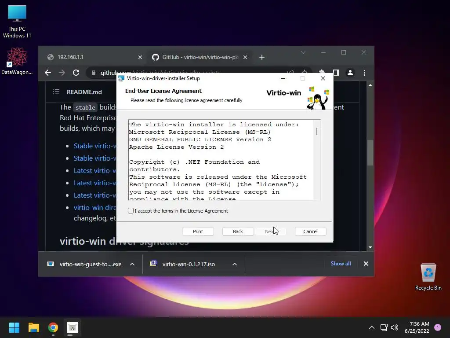Open the DataWagon desktop shortcut
This screenshot has height=338, width=450.
click(17, 61)
